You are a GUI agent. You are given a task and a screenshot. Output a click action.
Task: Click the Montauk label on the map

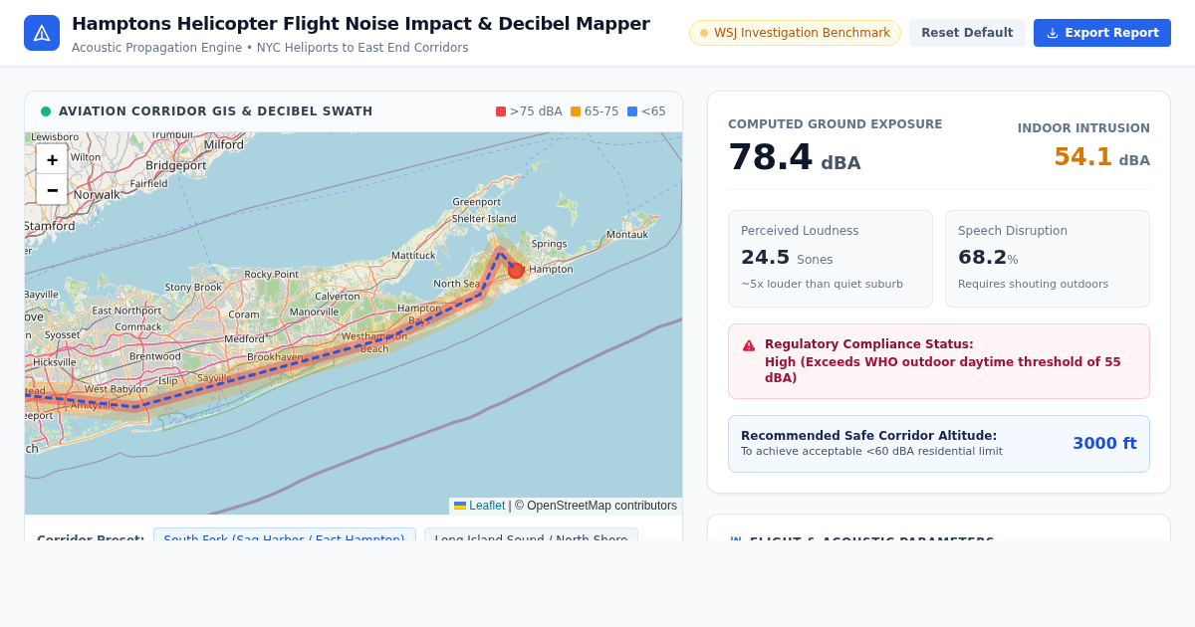tap(627, 235)
